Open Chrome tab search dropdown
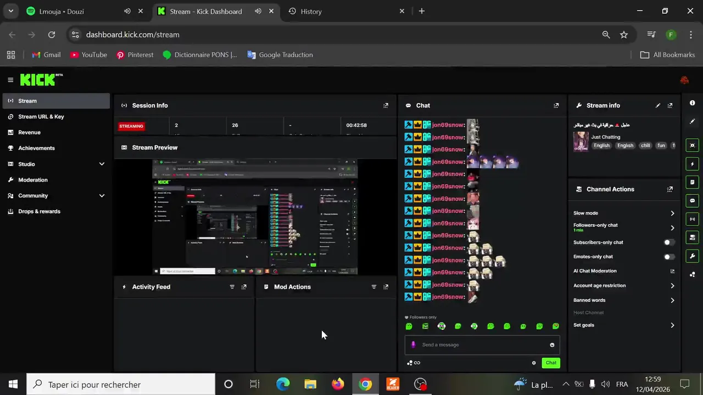Screen dimensions: 703x395 [x=10, y=11]
